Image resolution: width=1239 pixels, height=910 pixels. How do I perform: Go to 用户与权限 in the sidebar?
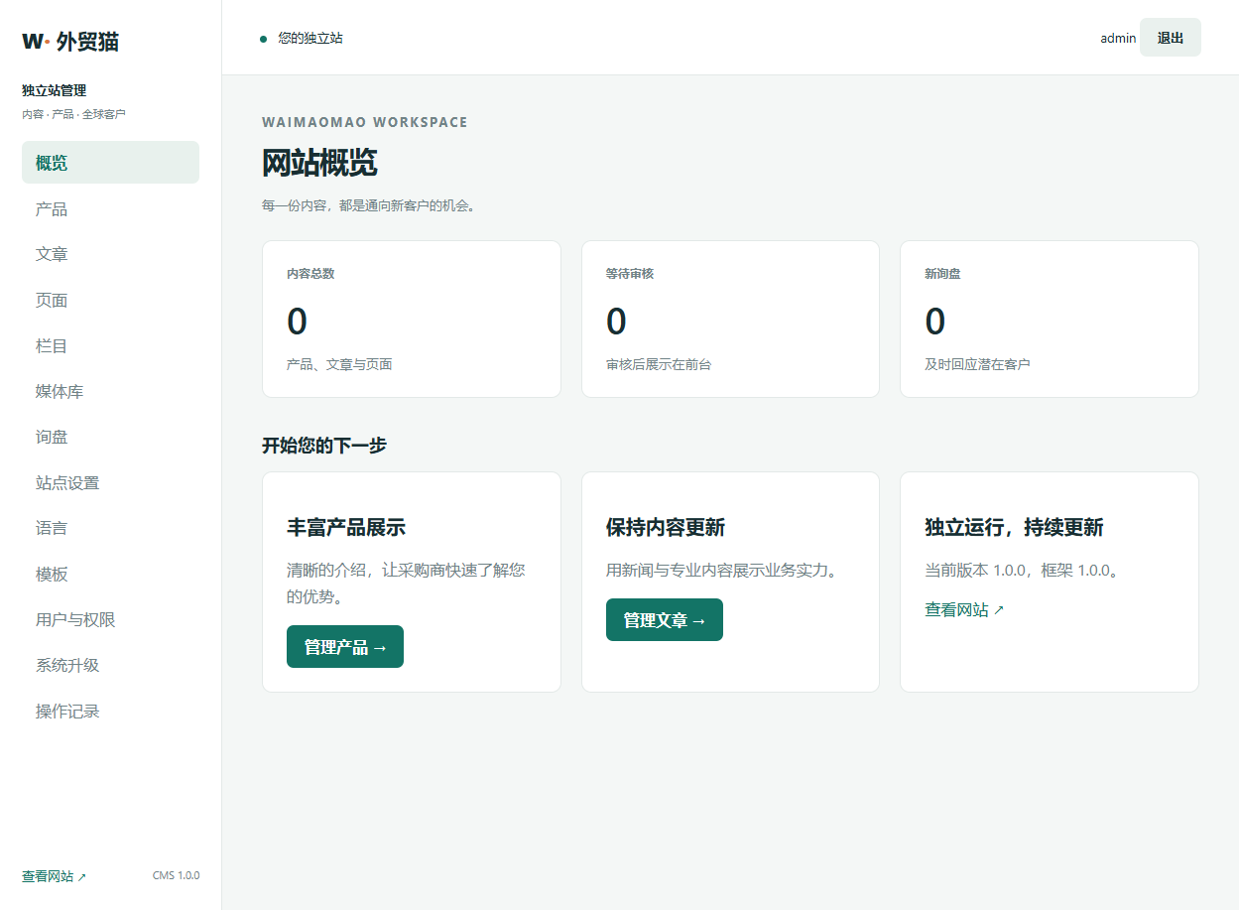point(110,620)
